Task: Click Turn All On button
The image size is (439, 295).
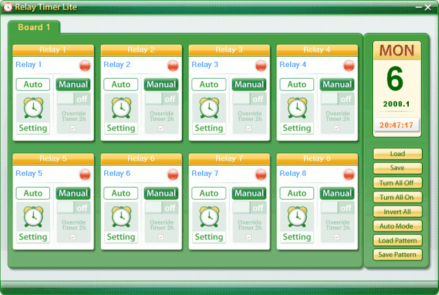Action: (397, 197)
